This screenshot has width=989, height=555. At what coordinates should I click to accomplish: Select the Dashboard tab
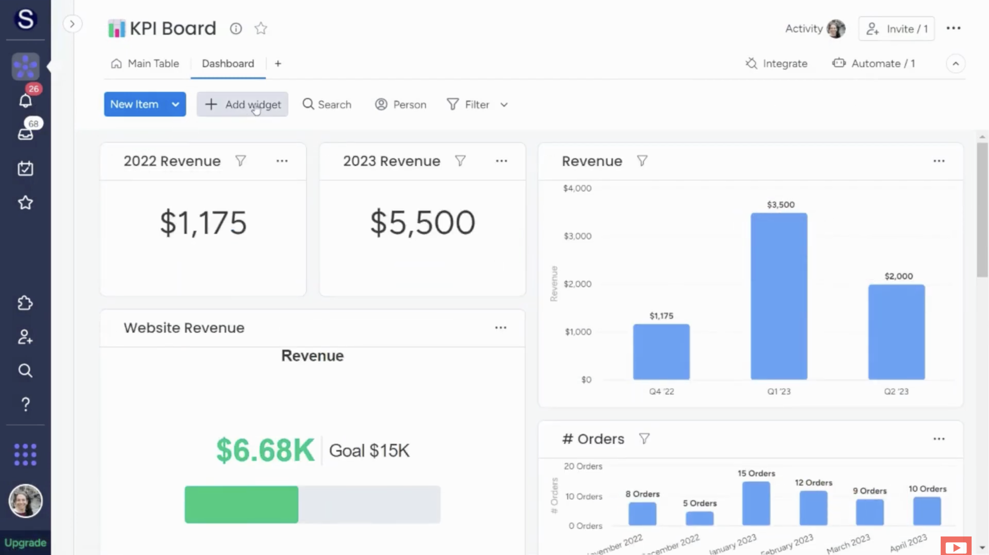[x=228, y=63]
